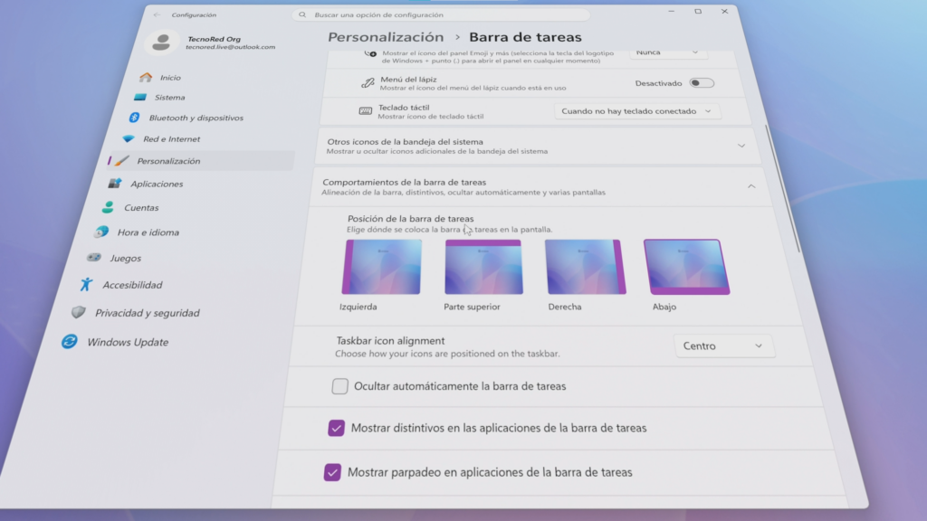Open Privacidad y seguridad settings
The image size is (927, 521).
click(x=148, y=313)
